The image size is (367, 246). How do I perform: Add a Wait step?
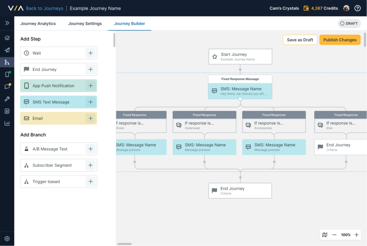coord(91,53)
